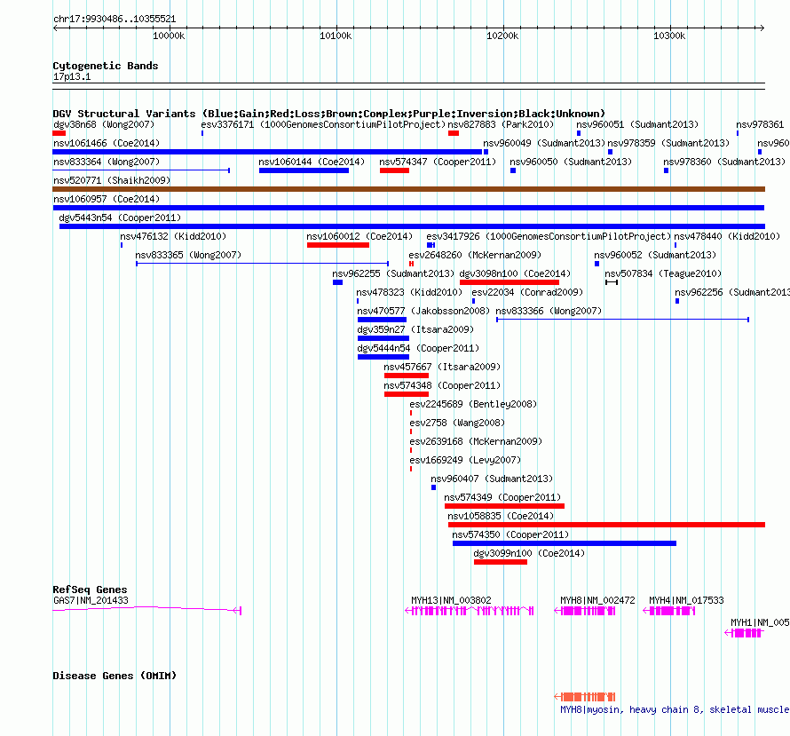The width and height of the screenshot is (790, 736).
Task: Click the esv2758 (Wang2008) label
Action: (457, 423)
